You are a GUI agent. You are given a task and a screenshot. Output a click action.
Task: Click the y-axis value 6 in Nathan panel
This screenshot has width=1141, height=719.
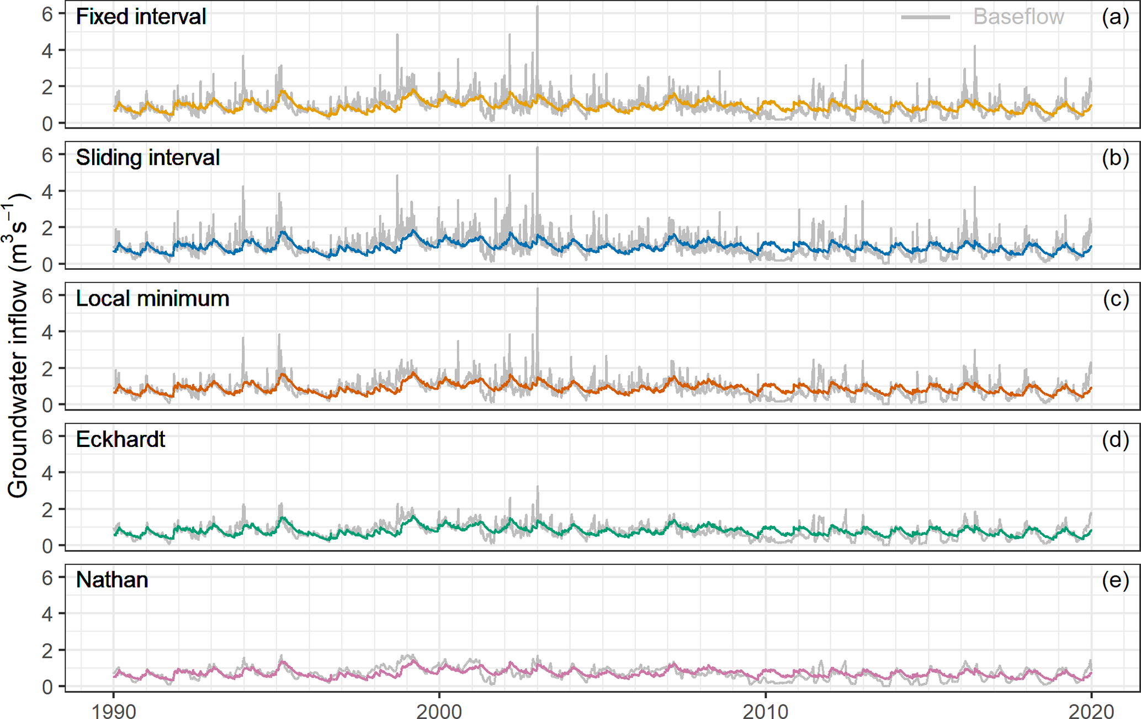pos(47,577)
